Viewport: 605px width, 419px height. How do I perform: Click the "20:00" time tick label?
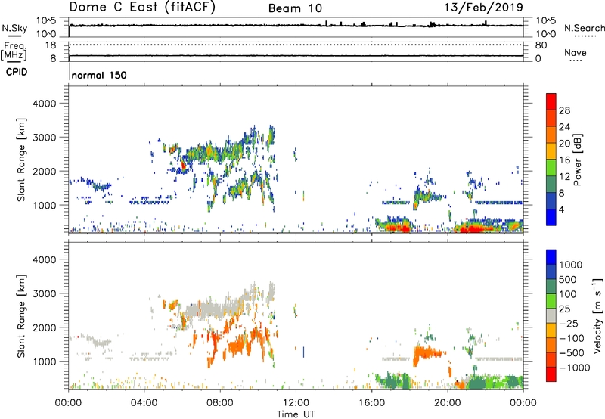447,403
